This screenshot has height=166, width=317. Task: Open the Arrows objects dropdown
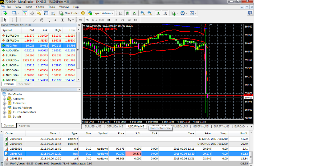71,20
